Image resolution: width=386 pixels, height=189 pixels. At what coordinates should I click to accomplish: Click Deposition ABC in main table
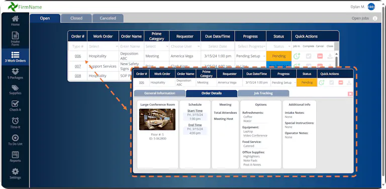coord(129,56)
